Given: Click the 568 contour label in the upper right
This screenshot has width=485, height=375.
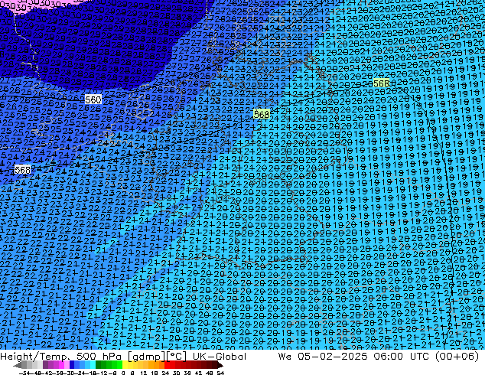Looking at the screenshot, I should [x=381, y=83].
